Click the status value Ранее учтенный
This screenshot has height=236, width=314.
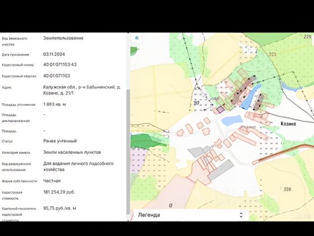pyautogui.click(x=60, y=141)
